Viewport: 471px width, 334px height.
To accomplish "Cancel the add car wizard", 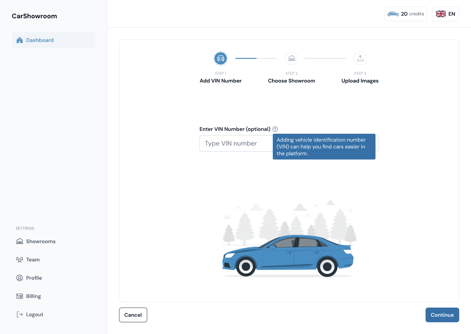I will 133,315.
